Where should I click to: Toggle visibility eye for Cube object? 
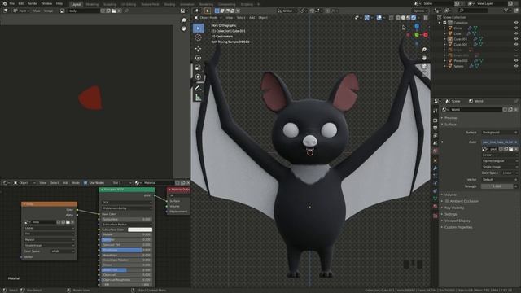point(516,33)
